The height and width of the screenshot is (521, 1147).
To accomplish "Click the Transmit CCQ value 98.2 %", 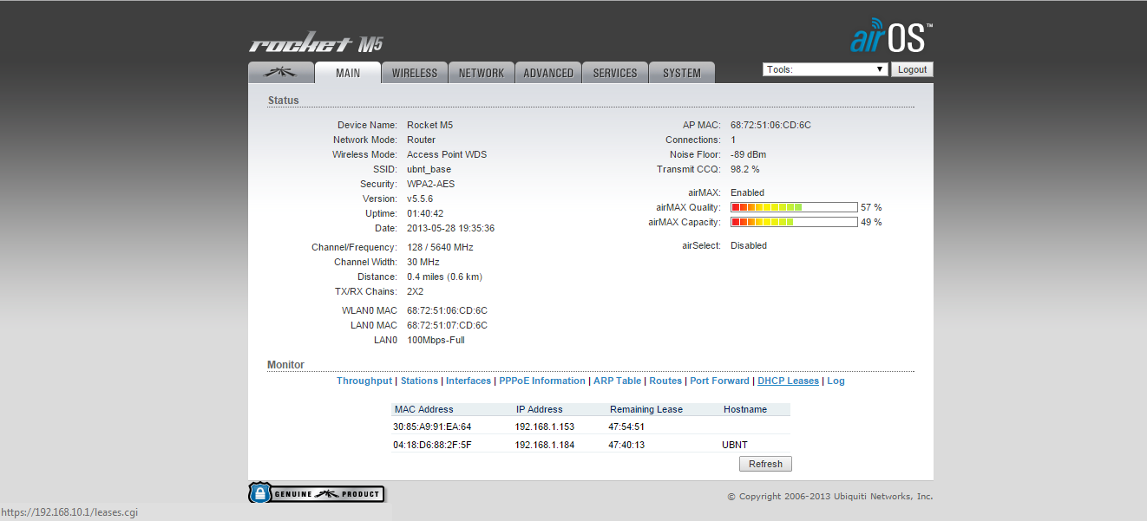I will (x=744, y=169).
